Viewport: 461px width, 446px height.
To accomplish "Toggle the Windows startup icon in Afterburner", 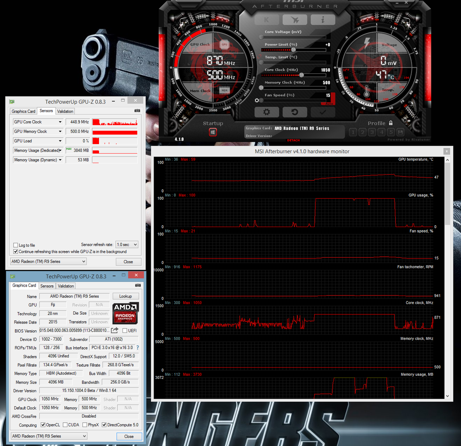I will (213, 132).
